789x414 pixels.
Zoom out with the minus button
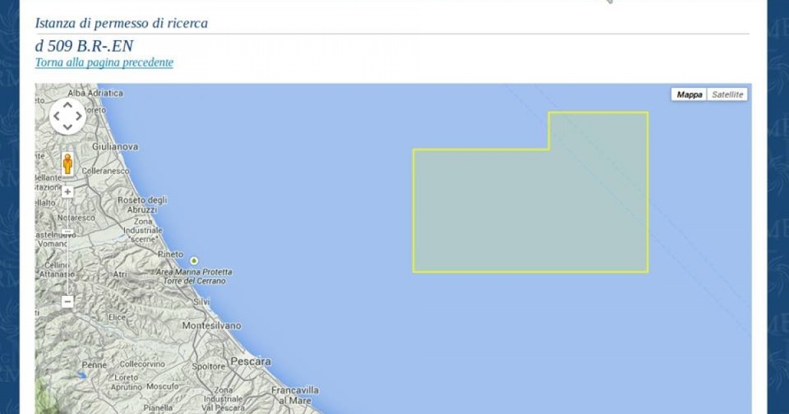tap(68, 302)
